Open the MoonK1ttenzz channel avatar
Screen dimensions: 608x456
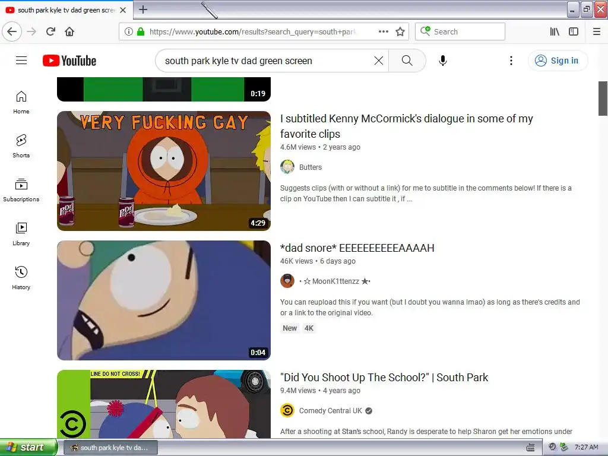pos(287,281)
